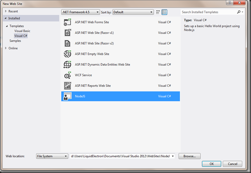Click the Browse... button
This screenshot has width=251, height=173.
pyautogui.click(x=189, y=156)
